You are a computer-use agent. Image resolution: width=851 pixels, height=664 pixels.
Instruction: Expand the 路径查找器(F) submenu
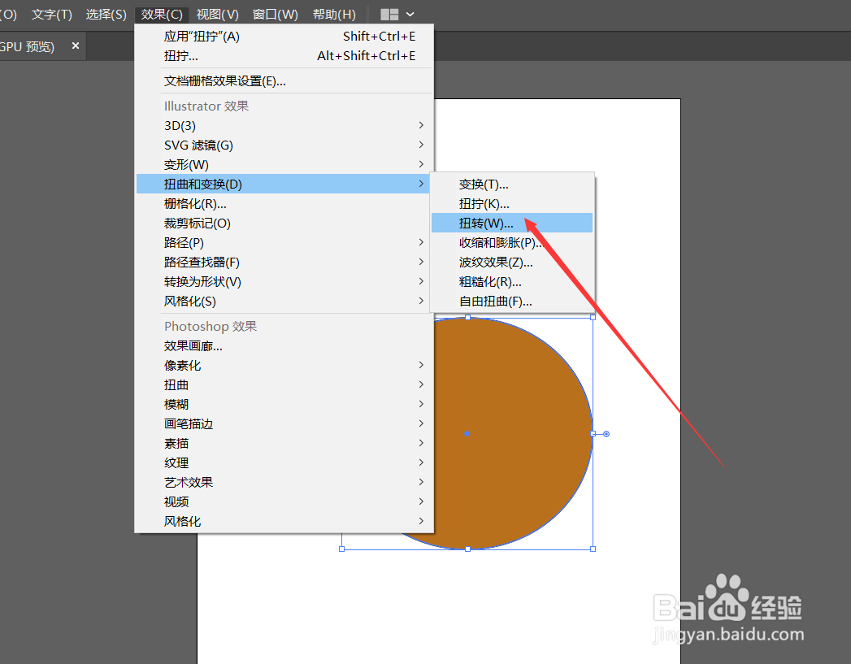coord(284,262)
